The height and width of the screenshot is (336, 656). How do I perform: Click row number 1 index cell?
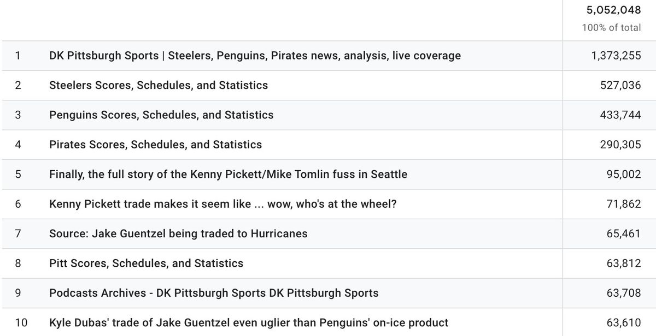18,56
